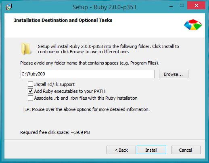Click the Required free disk space text

click(55, 132)
